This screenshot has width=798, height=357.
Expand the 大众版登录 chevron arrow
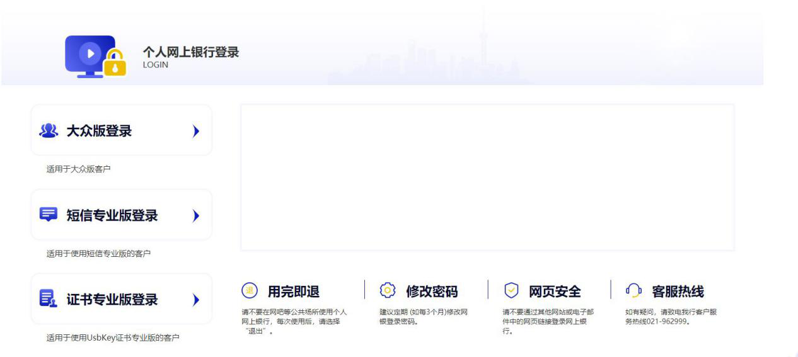pyautogui.click(x=195, y=131)
